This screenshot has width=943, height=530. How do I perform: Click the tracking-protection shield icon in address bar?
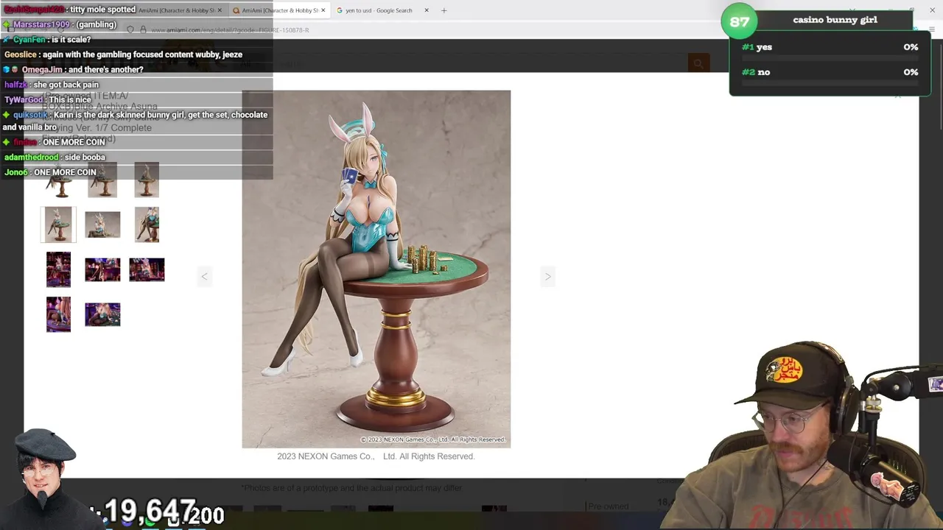pyautogui.click(x=130, y=30)
